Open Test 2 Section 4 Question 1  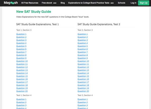coord(83,99)
